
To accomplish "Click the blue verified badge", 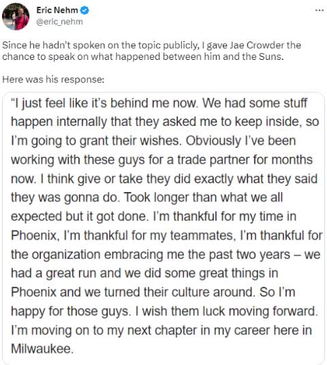I will pos(84,10).
